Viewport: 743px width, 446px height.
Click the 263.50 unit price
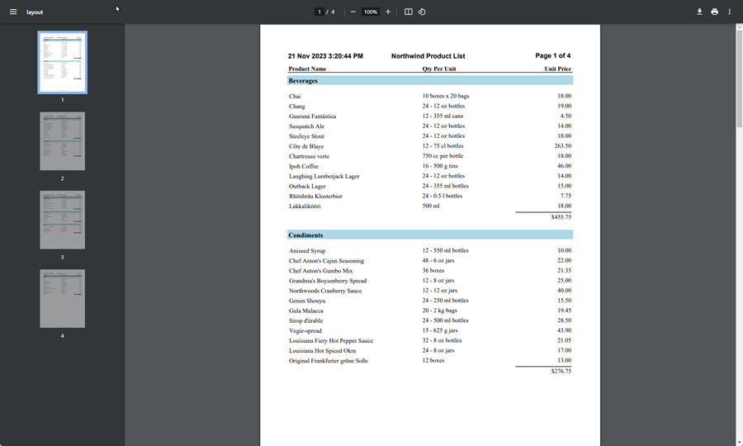click(x=563, y=146)
